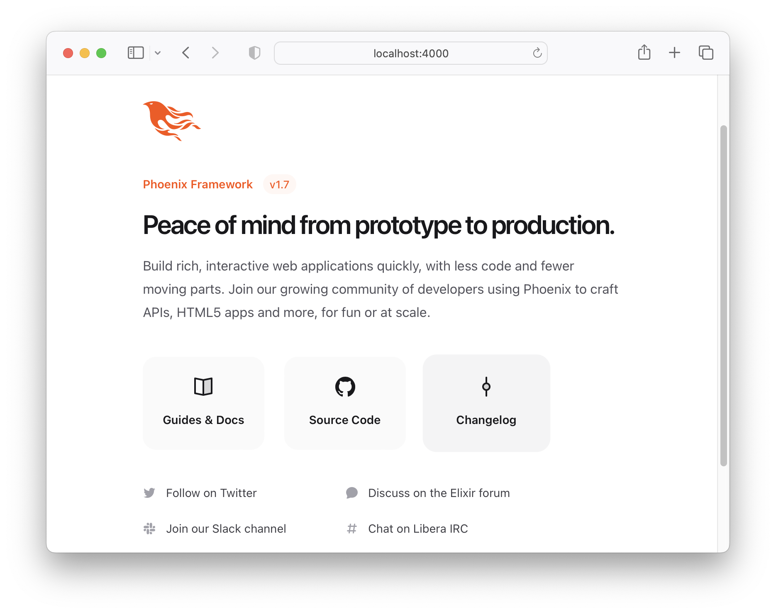This screenshot has width=776, height=614.
Task: Click the Slack logo icon
Action: click(x=149, y=529)
